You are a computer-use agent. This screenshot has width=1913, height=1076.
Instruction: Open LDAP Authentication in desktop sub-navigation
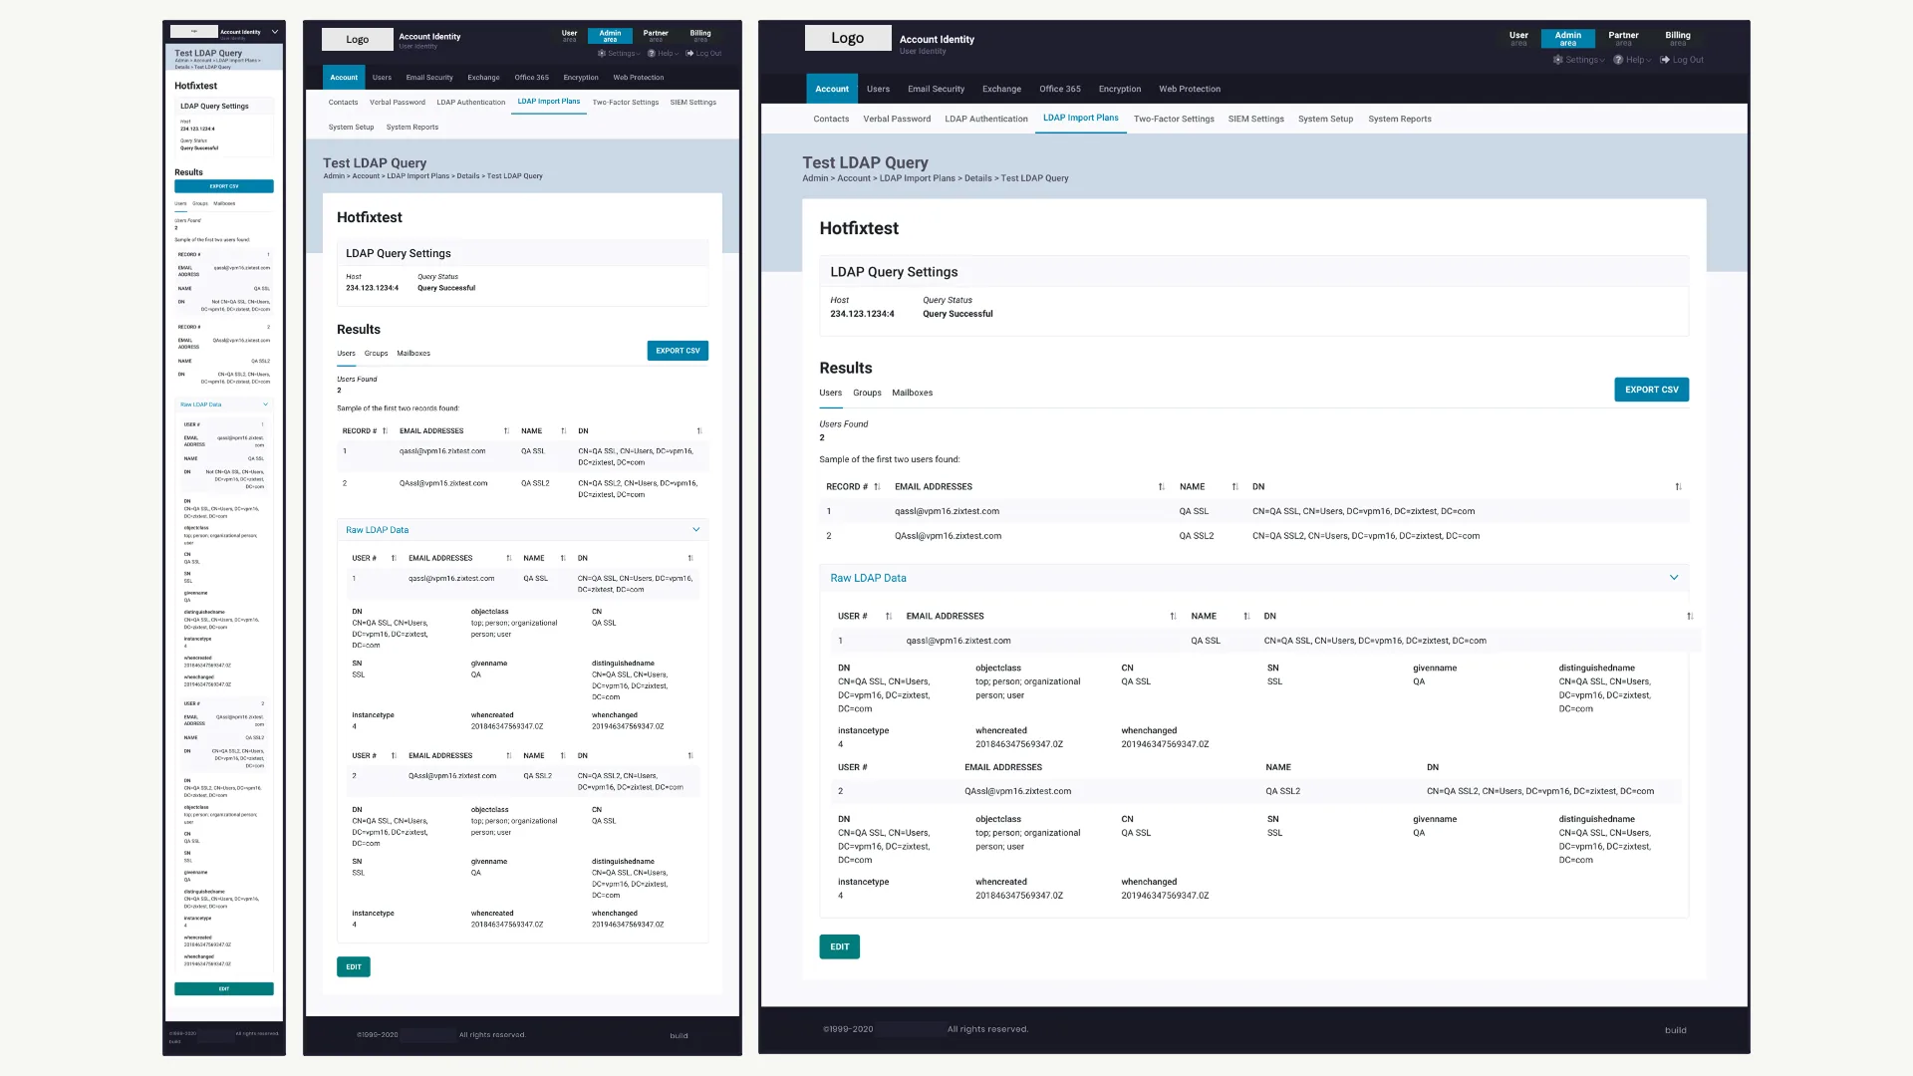pos(986,119)
